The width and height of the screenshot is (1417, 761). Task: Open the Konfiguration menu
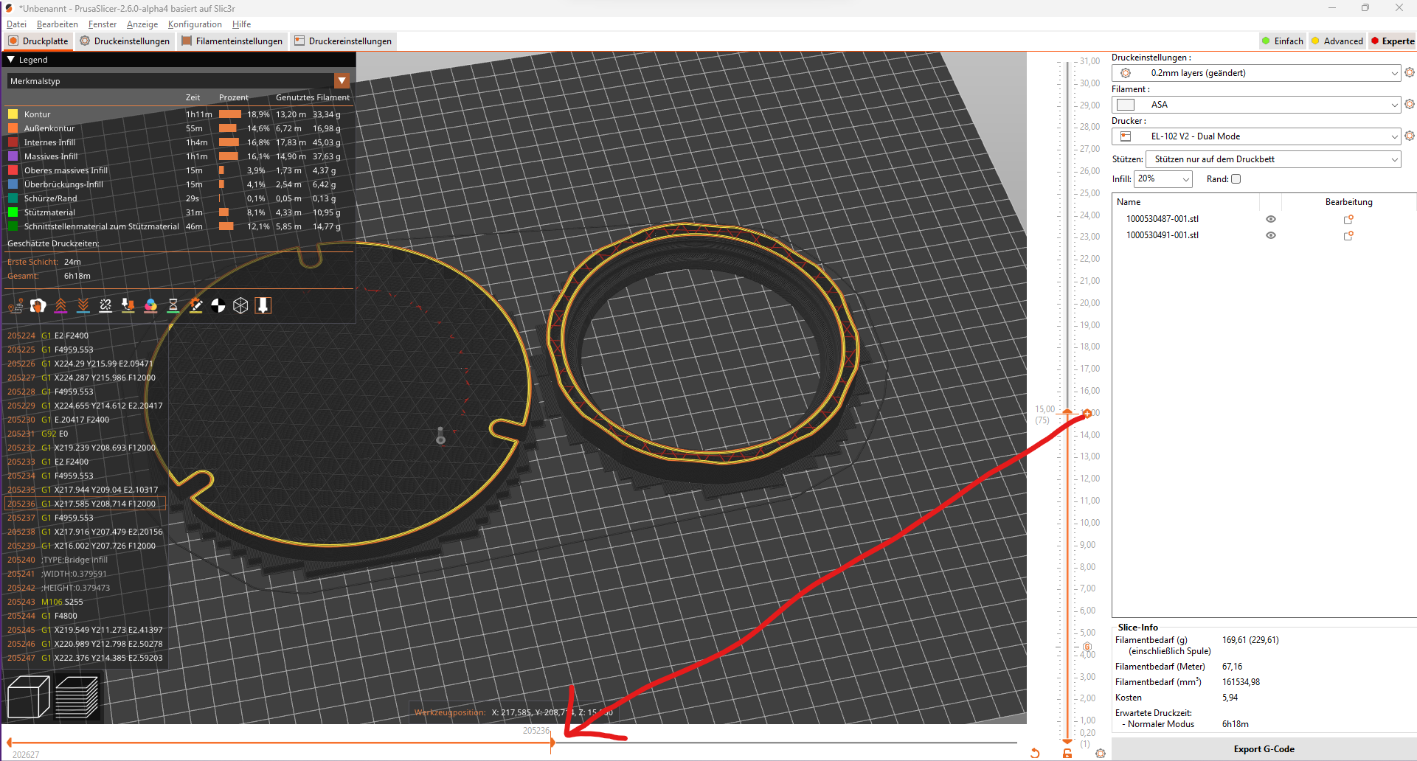[194, 24]
